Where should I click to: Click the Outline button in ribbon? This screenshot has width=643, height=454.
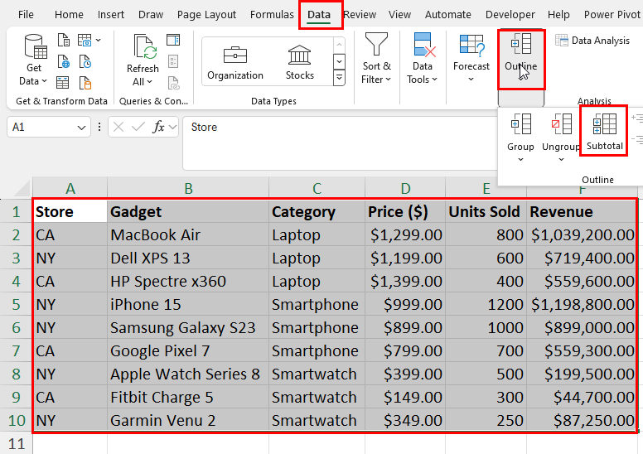[521, 60]
